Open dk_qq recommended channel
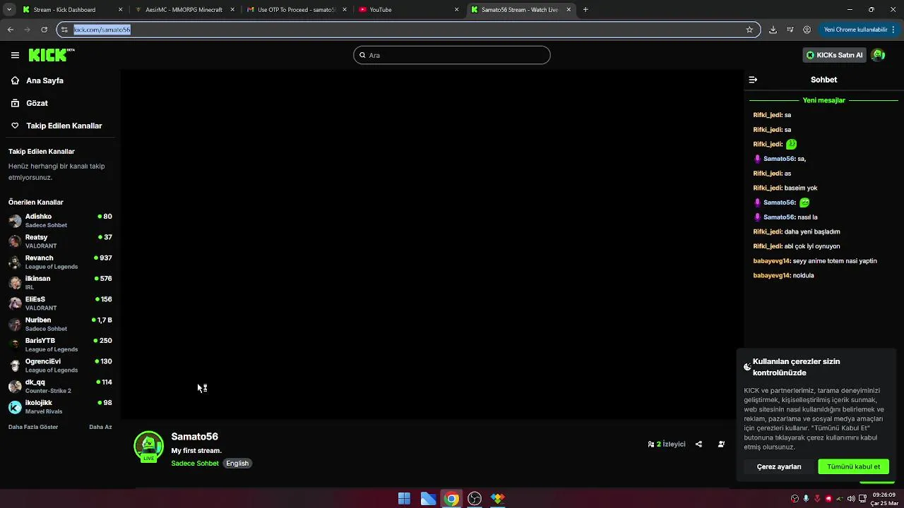The width and height of the screenshot is (904, 508). (60, 386)
